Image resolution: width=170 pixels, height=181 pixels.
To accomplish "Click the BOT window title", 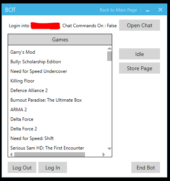I will (10, 10).
